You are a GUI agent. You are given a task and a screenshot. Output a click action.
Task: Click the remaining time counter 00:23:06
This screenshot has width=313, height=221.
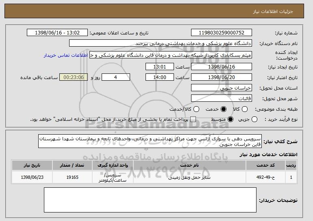point(74,77)
